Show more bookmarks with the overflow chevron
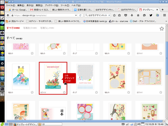The width and height of the screenshot is (168, 126). pyautogui.click(x=166, y=21)
